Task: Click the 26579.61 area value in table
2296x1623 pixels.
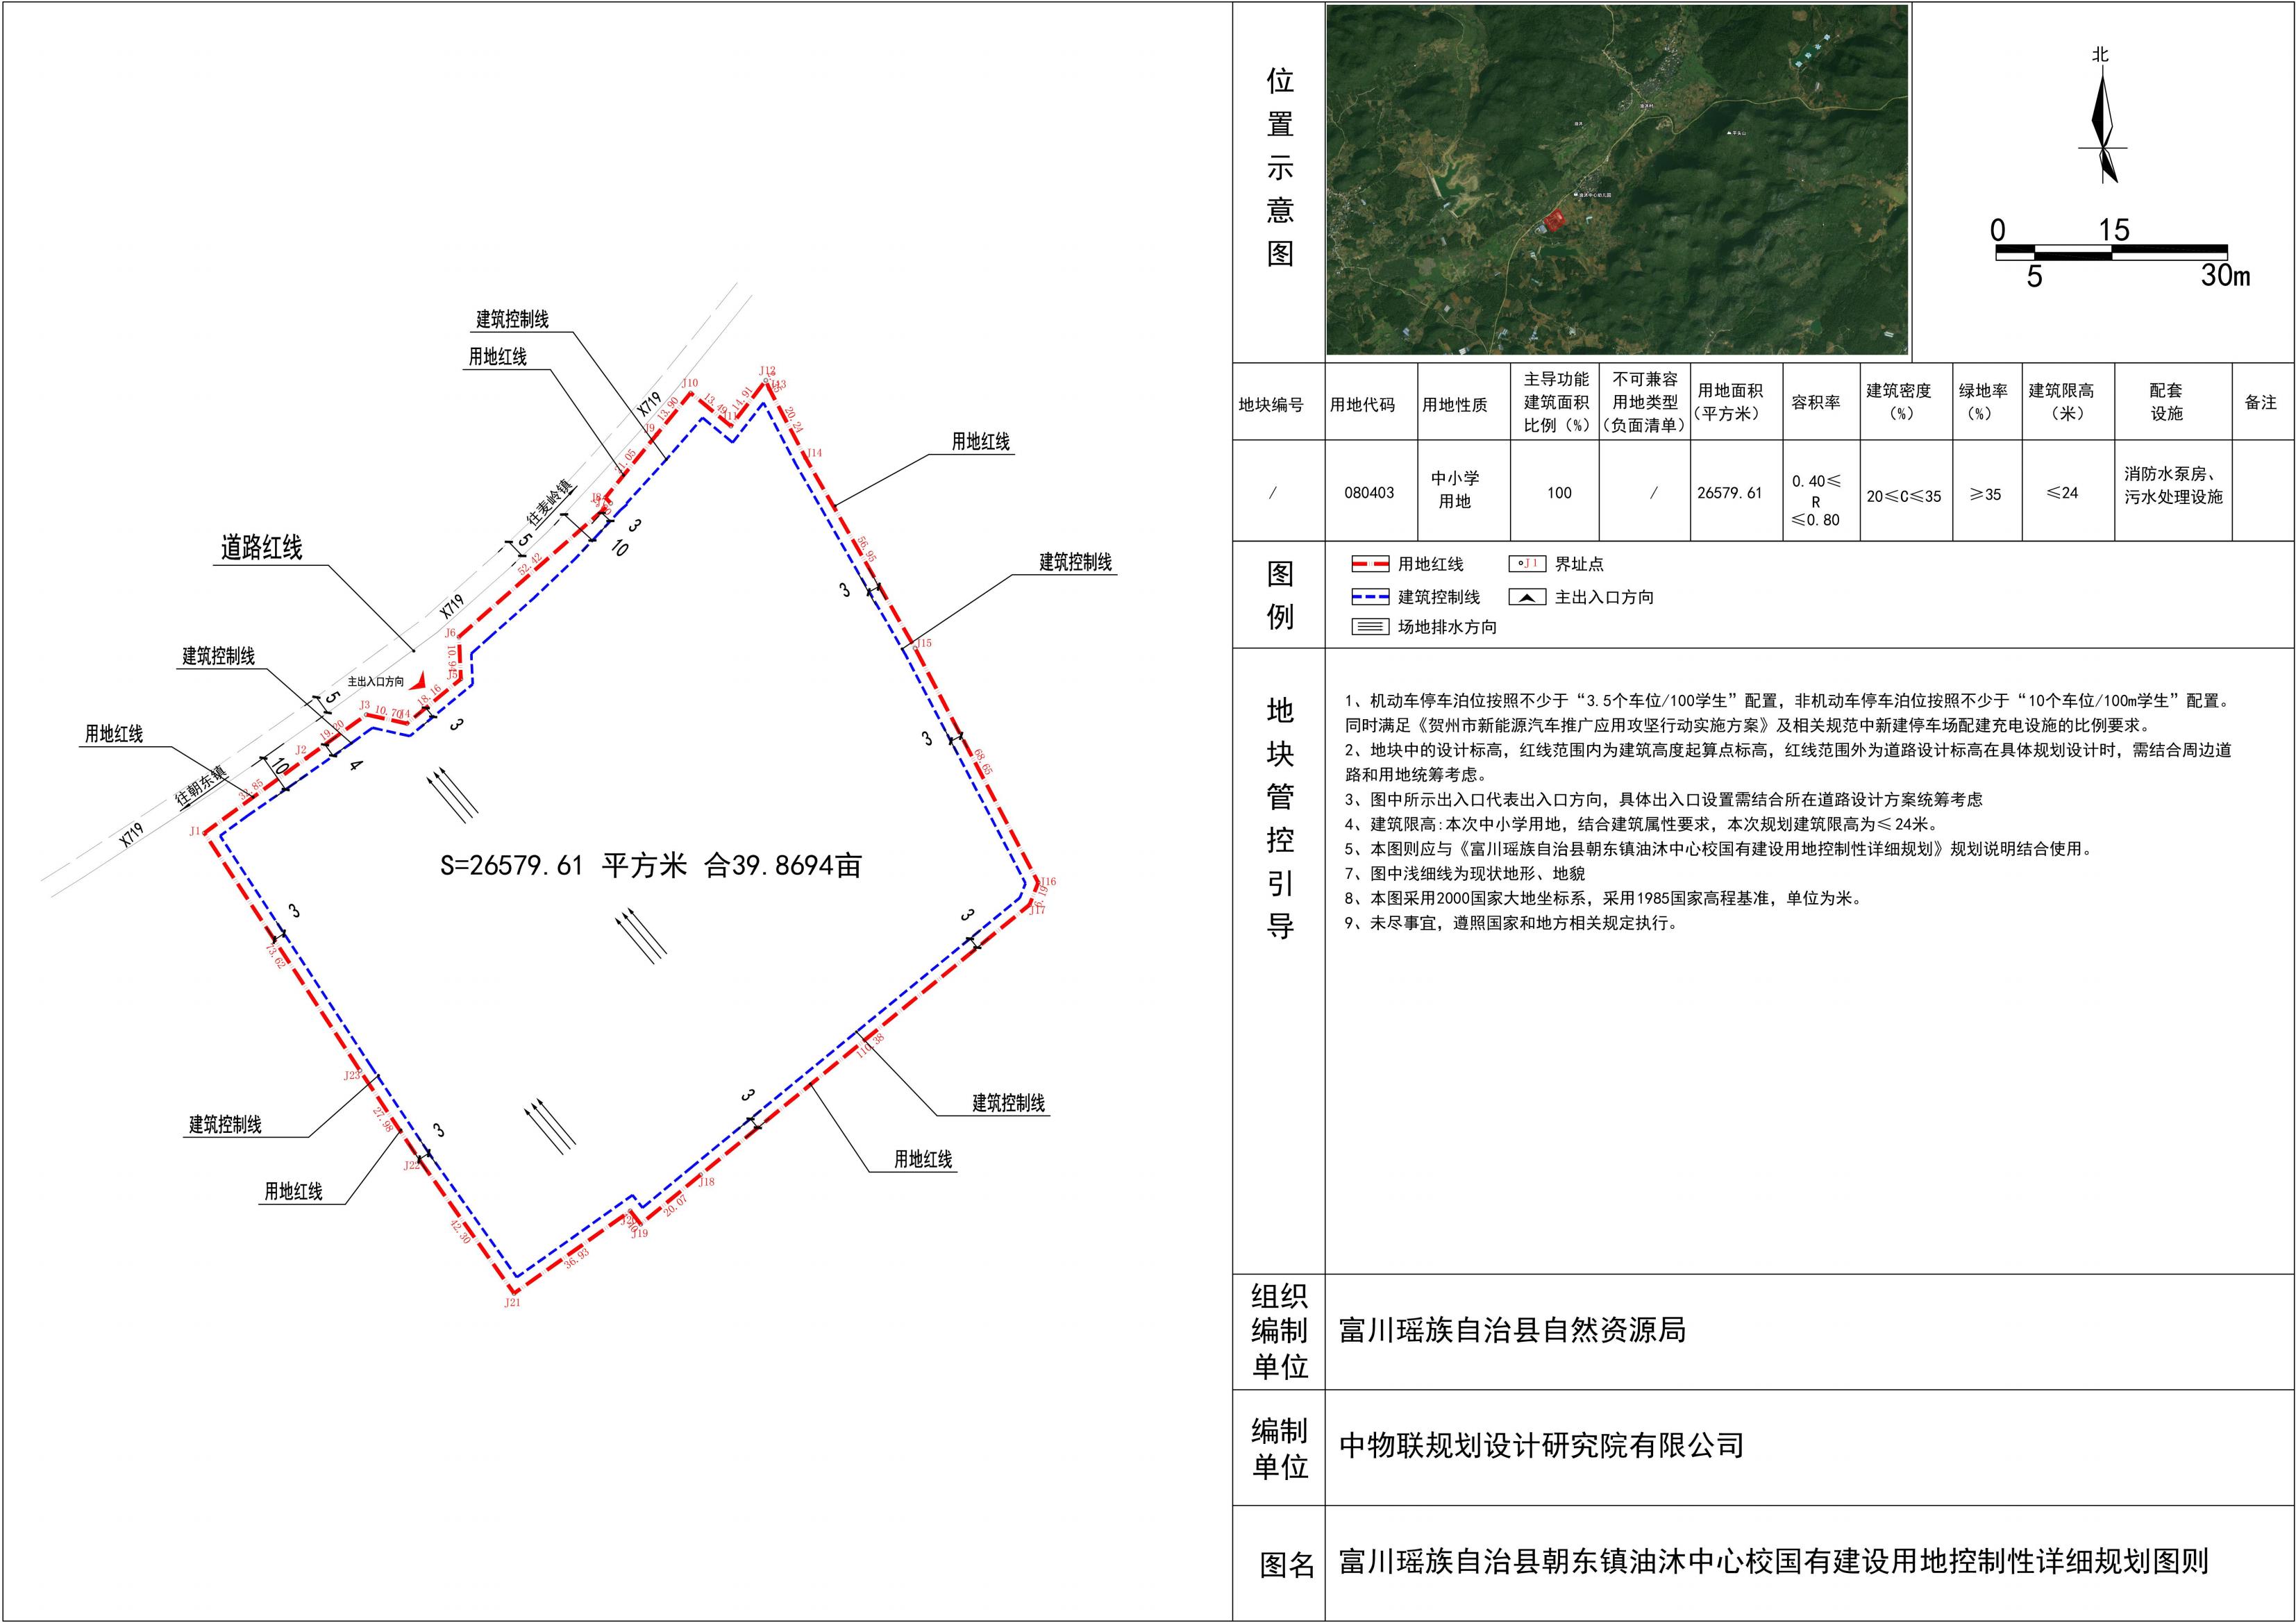Action: click(x=1730, y=493)
